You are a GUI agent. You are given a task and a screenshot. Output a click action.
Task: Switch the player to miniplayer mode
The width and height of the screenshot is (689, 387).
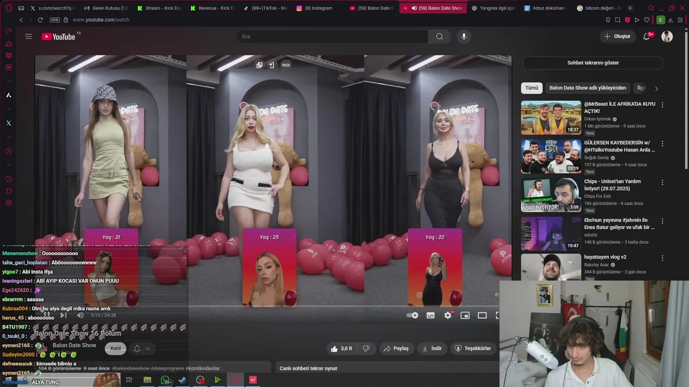pos(465,316)
